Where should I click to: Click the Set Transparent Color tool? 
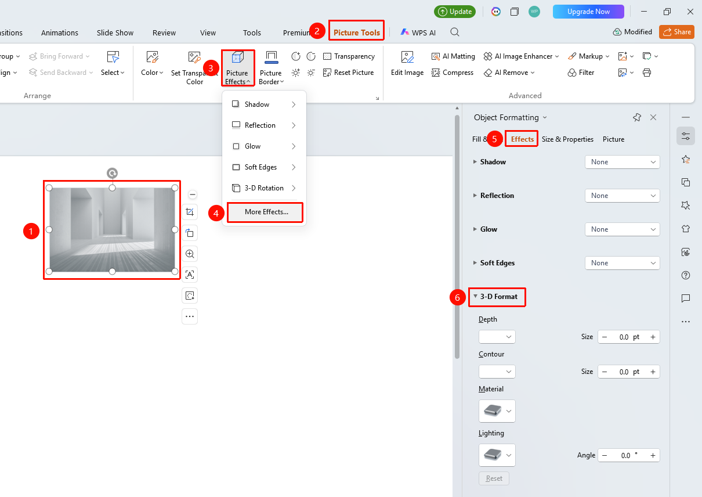point(194,68)
